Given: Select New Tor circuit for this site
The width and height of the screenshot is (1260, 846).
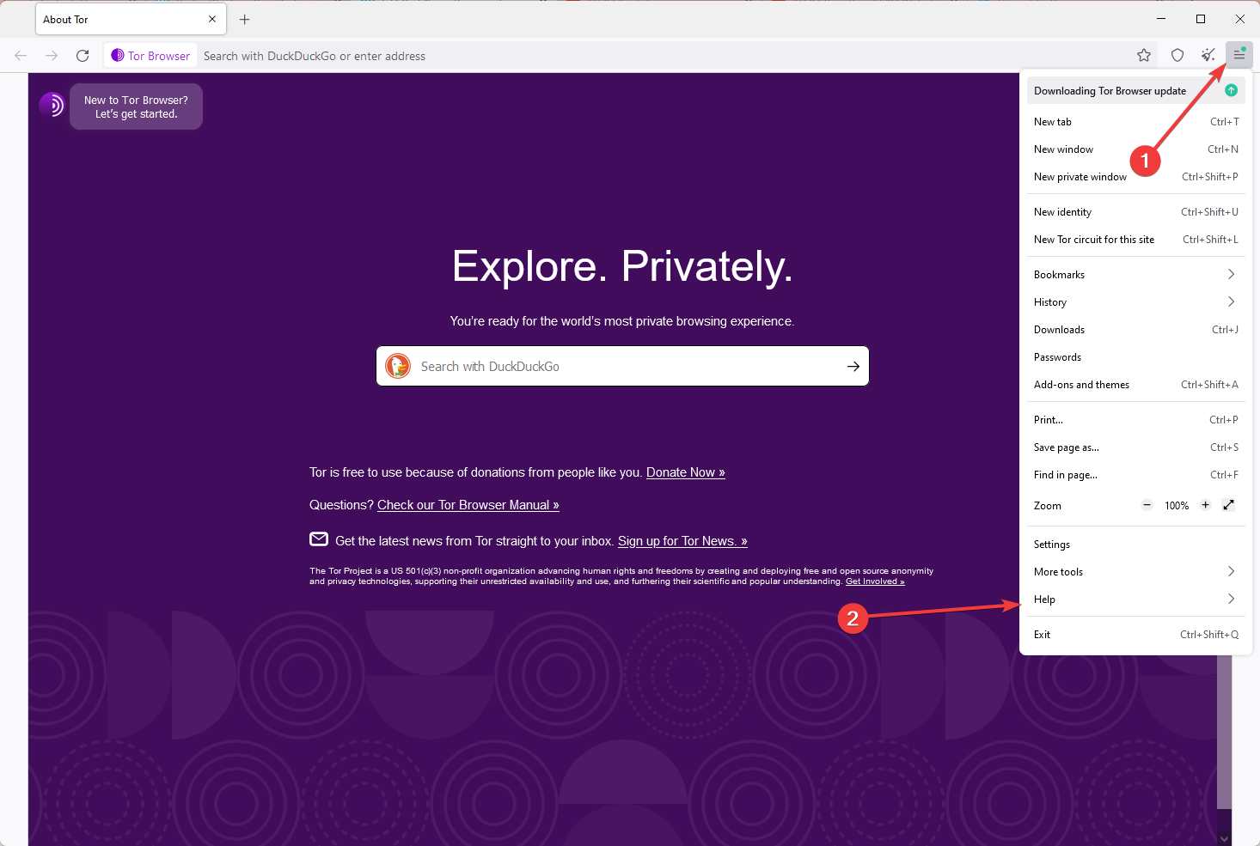Looking at the screenshot, I should [x=1135, y=240].
